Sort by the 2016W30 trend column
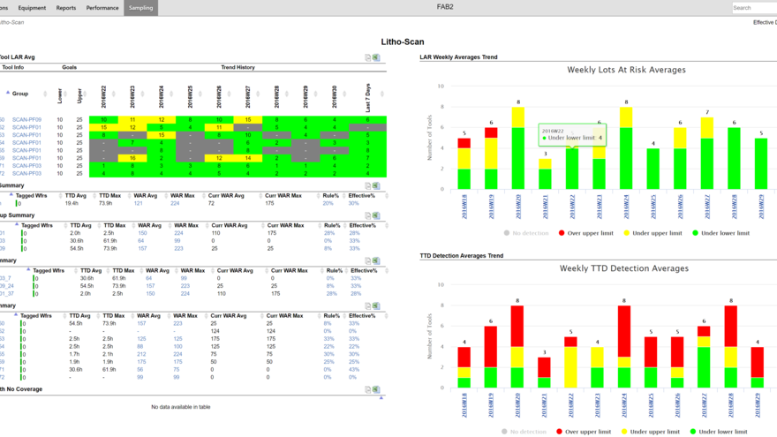This screenshot has height=437, width=777. pos(334,96)
